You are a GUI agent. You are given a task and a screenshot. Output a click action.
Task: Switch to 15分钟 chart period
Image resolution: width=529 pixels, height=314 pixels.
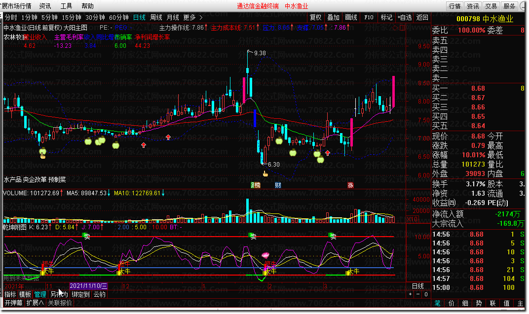[72, 17]
